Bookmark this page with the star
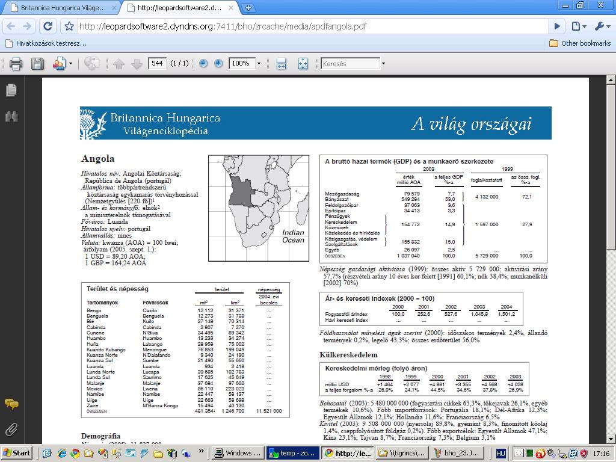This screenshot has height=462, width=616. point(70,26)
